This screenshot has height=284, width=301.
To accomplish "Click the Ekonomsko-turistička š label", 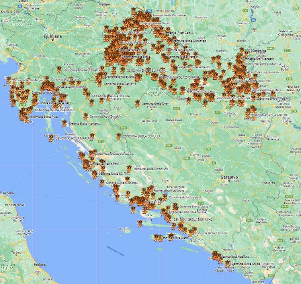I will (x=120, y=77).
